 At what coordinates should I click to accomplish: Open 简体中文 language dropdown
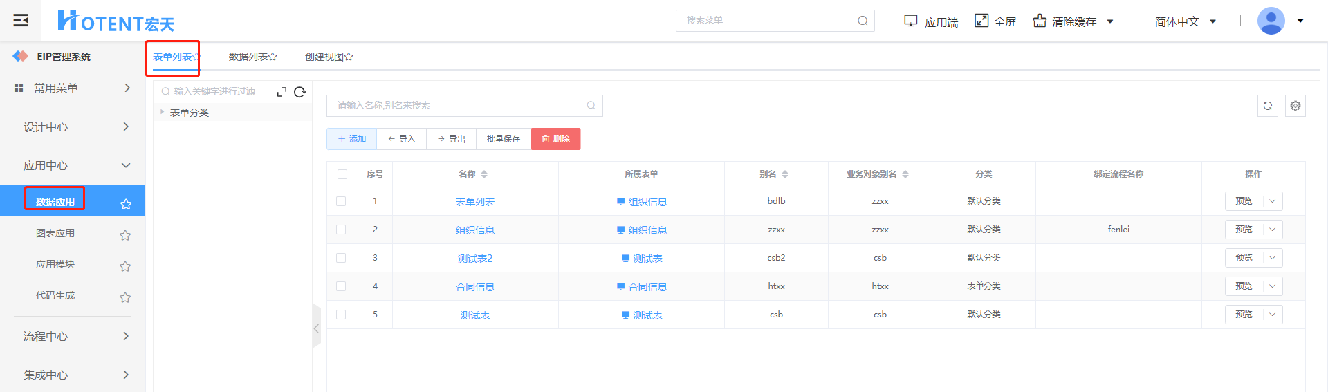(x=1185, y=21)
